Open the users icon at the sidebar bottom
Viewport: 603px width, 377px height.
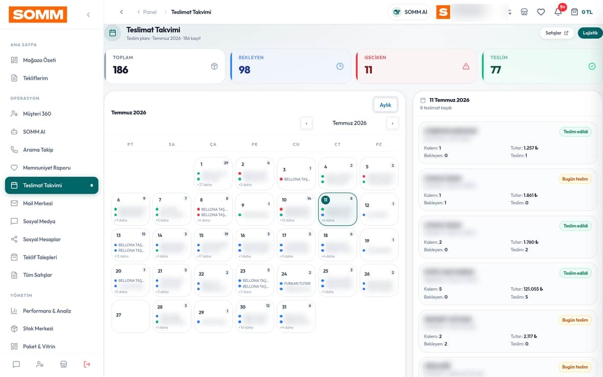pos(40,364)
